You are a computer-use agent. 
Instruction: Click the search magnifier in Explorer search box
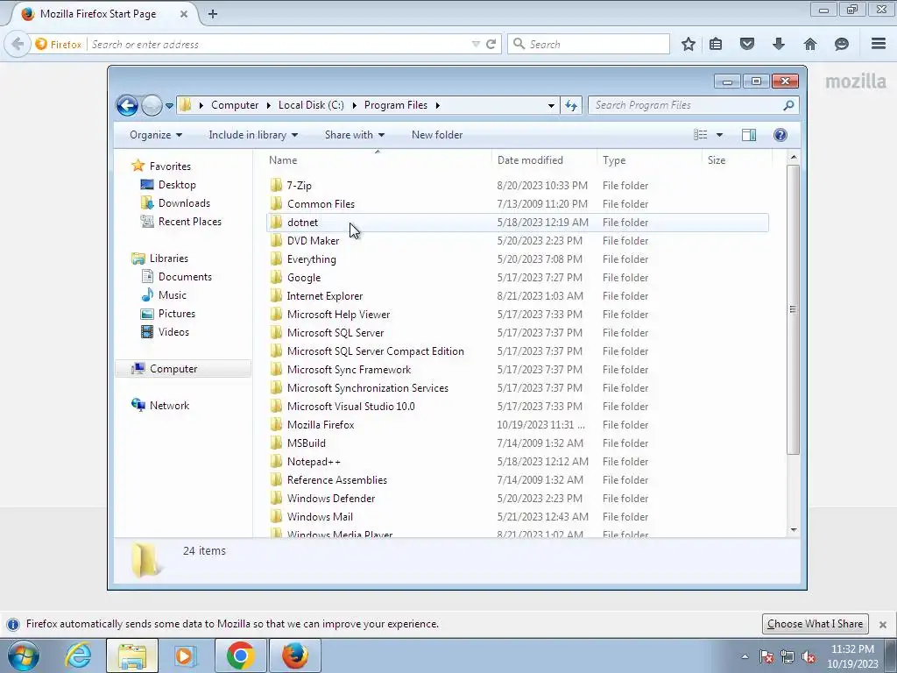click(x=788, y=105)
